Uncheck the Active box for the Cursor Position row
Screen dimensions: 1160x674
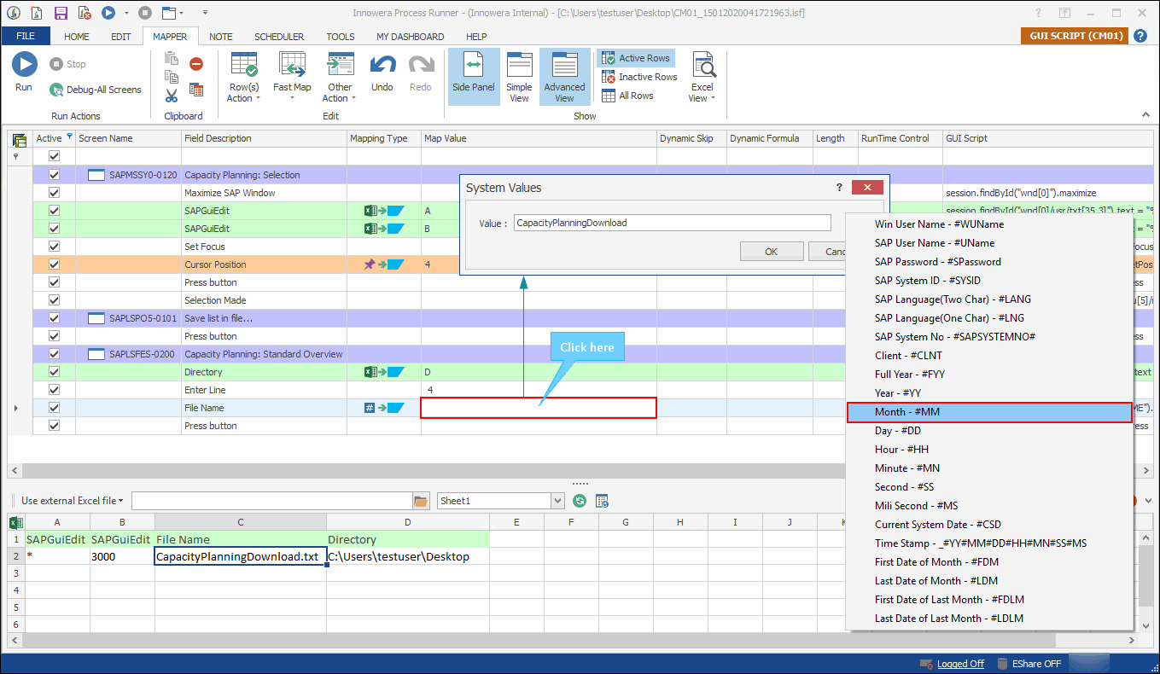point(55,264)
